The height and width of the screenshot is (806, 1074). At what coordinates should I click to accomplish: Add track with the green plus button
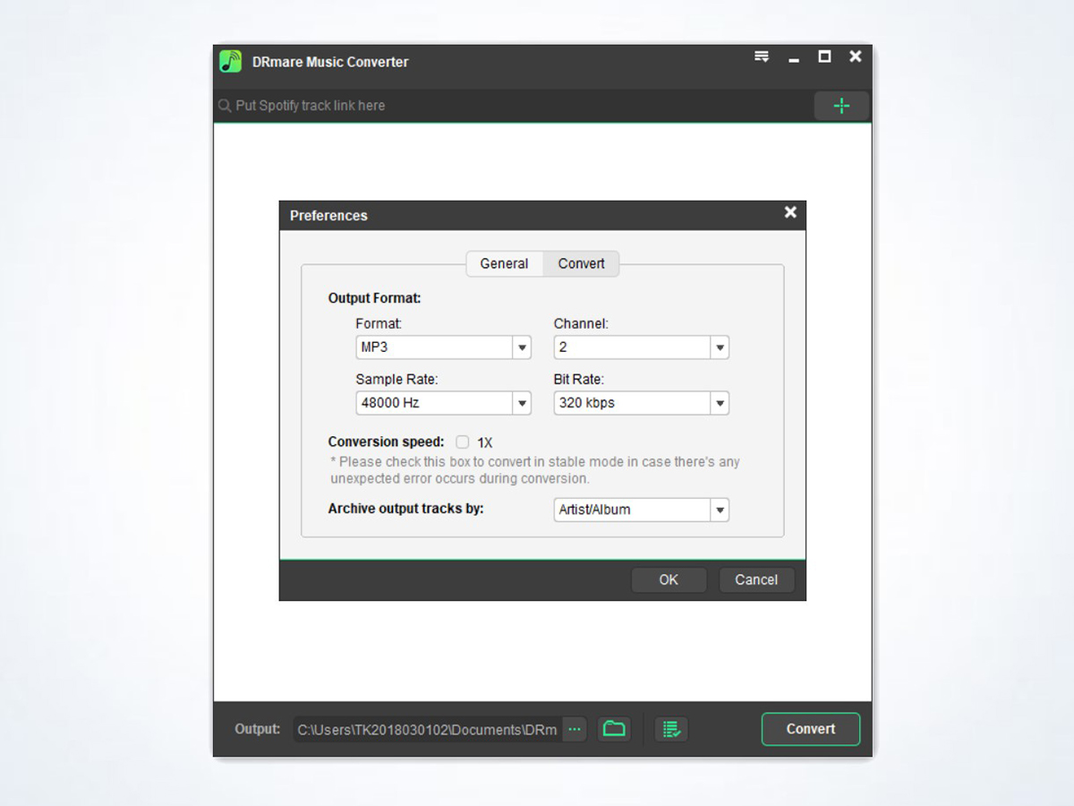click(841, 106)
